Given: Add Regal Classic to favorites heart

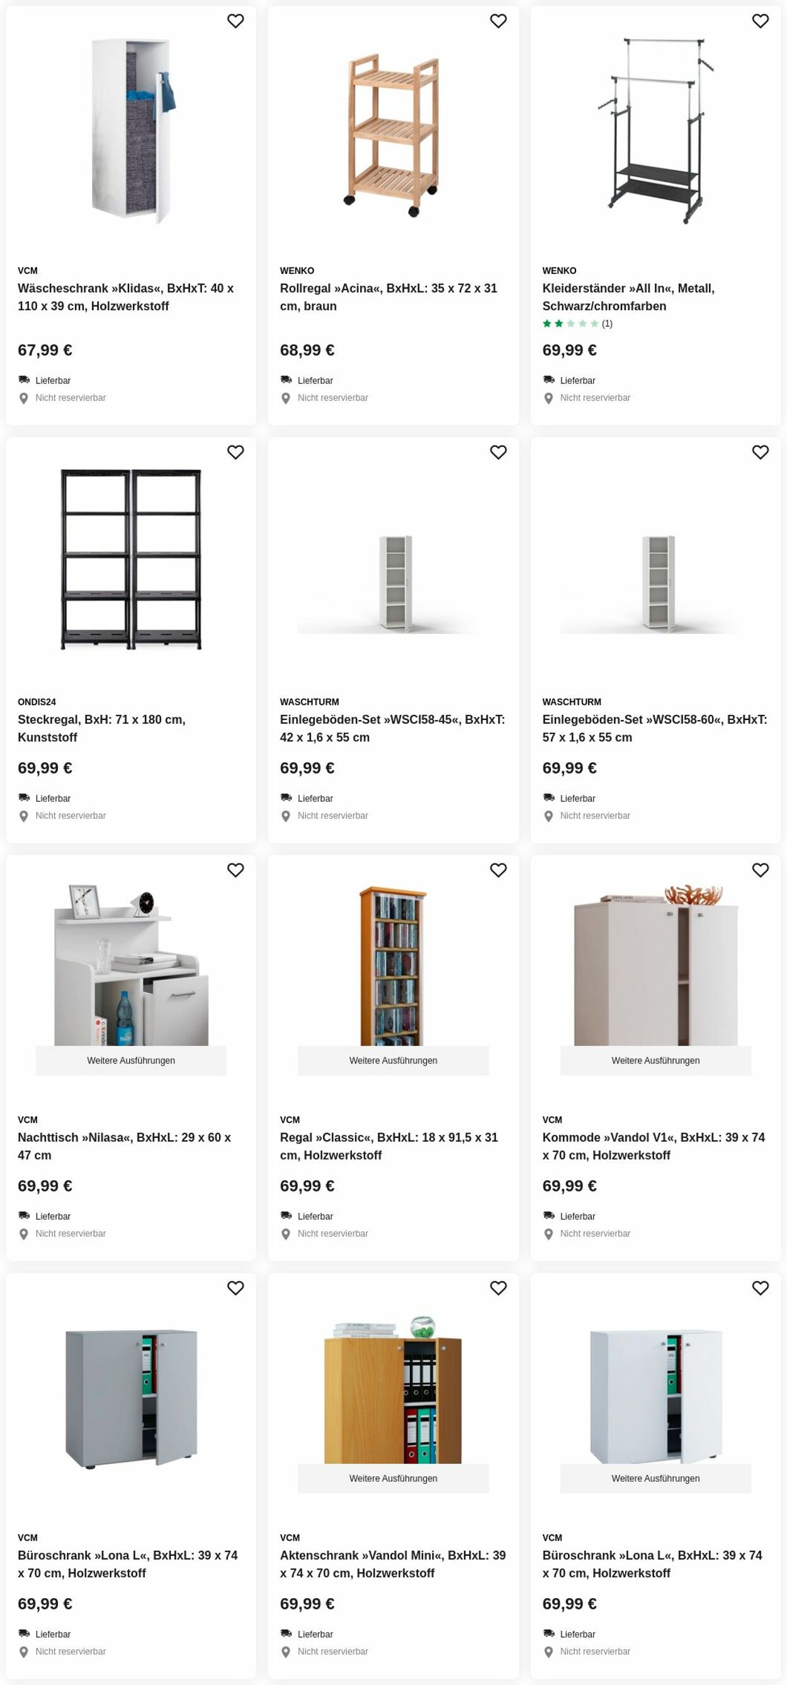Looking at the screenshot, I should (498, 870).
